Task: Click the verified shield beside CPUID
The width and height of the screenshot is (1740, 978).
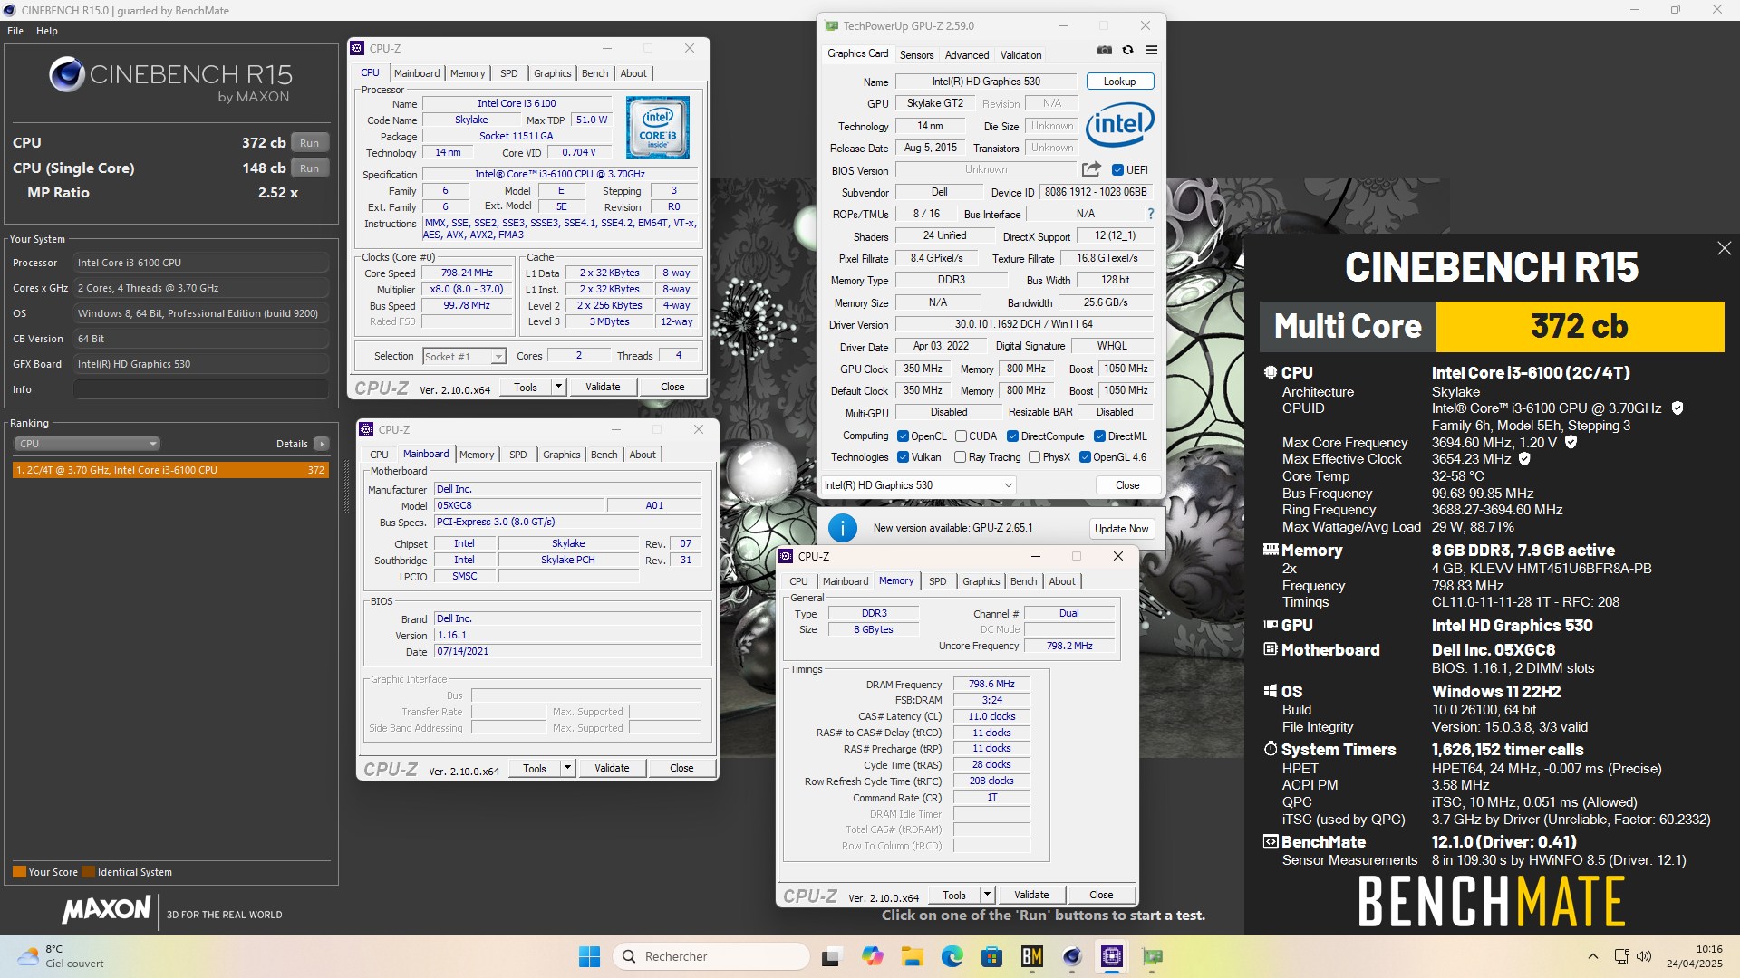Action: tap(1677, 408)
